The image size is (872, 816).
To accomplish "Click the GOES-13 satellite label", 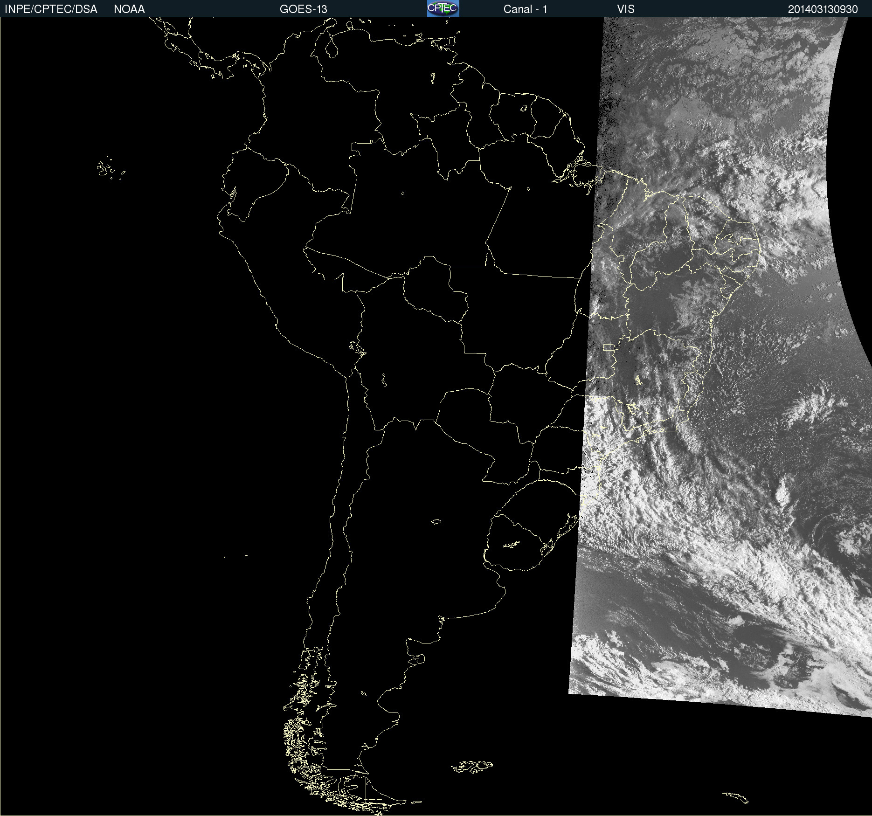I will tap(304, 9).
